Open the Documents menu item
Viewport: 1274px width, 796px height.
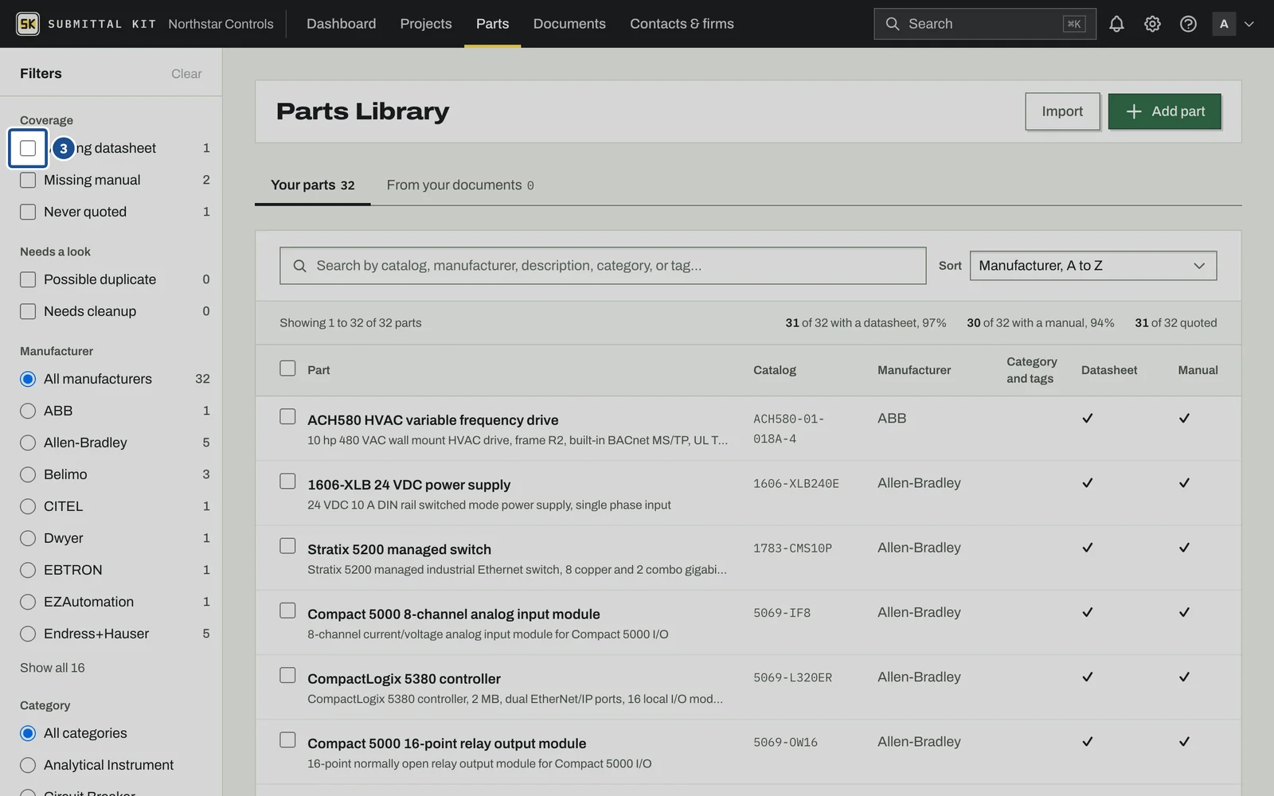point(569,24)
